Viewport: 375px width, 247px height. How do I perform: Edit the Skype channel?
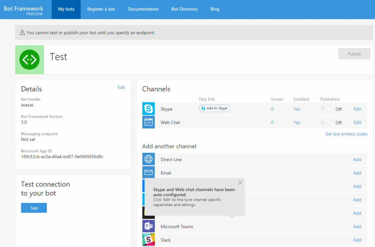click(357, 109)
